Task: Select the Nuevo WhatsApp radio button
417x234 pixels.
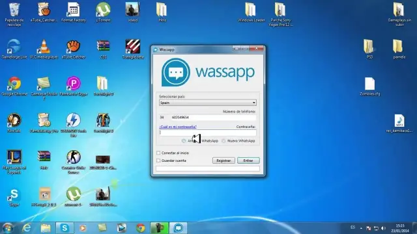Action: (223, 141)
